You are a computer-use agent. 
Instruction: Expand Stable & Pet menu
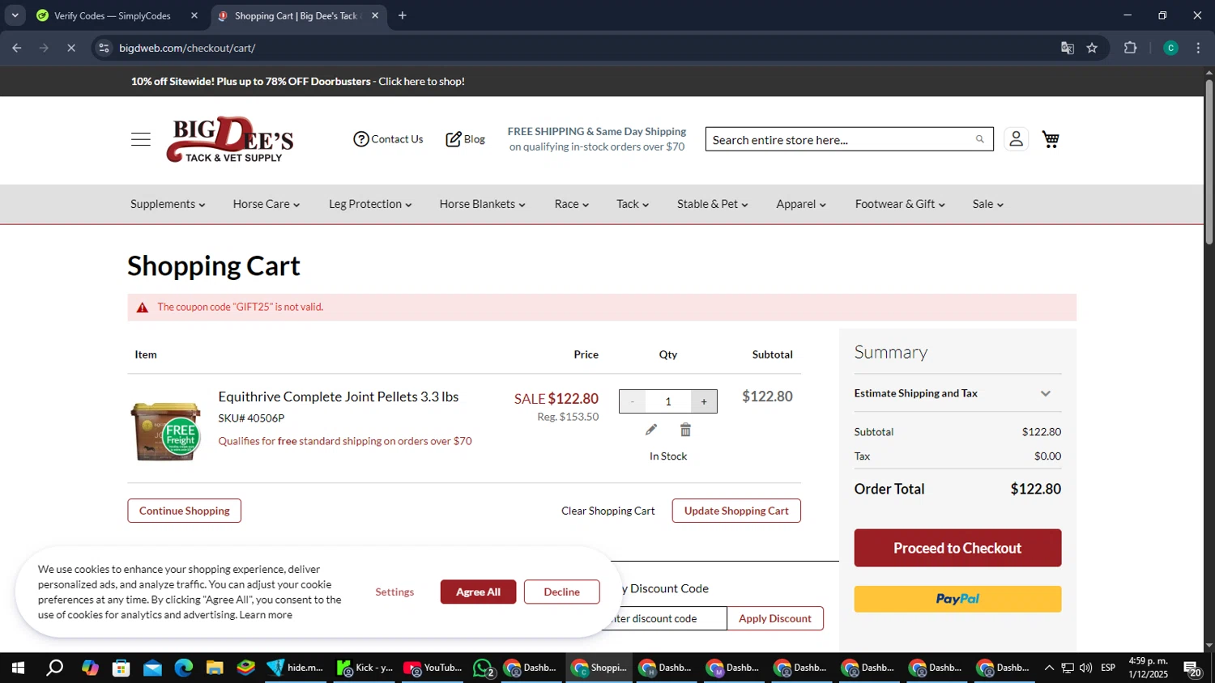(x=713, y=204)
